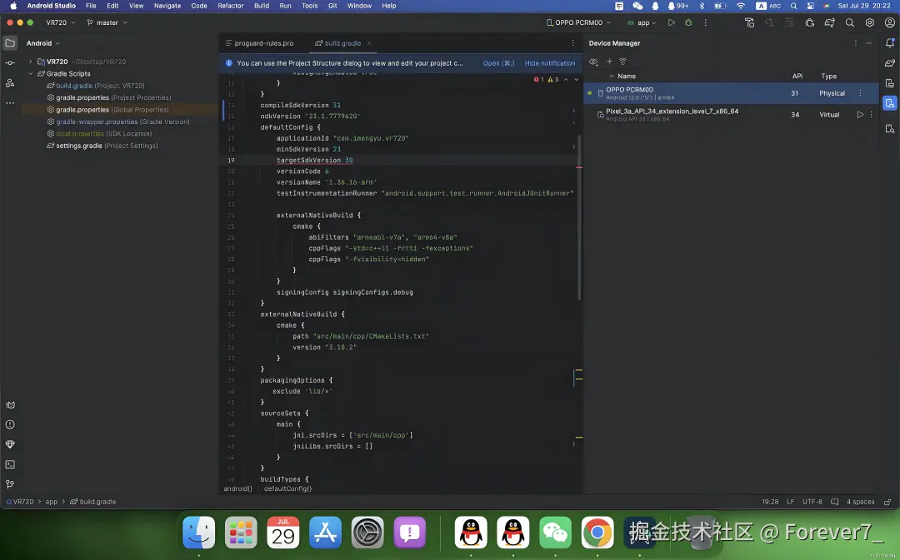Open WeChat from the Dock
This screenshot has height=560, width=900.
[555, 533]
